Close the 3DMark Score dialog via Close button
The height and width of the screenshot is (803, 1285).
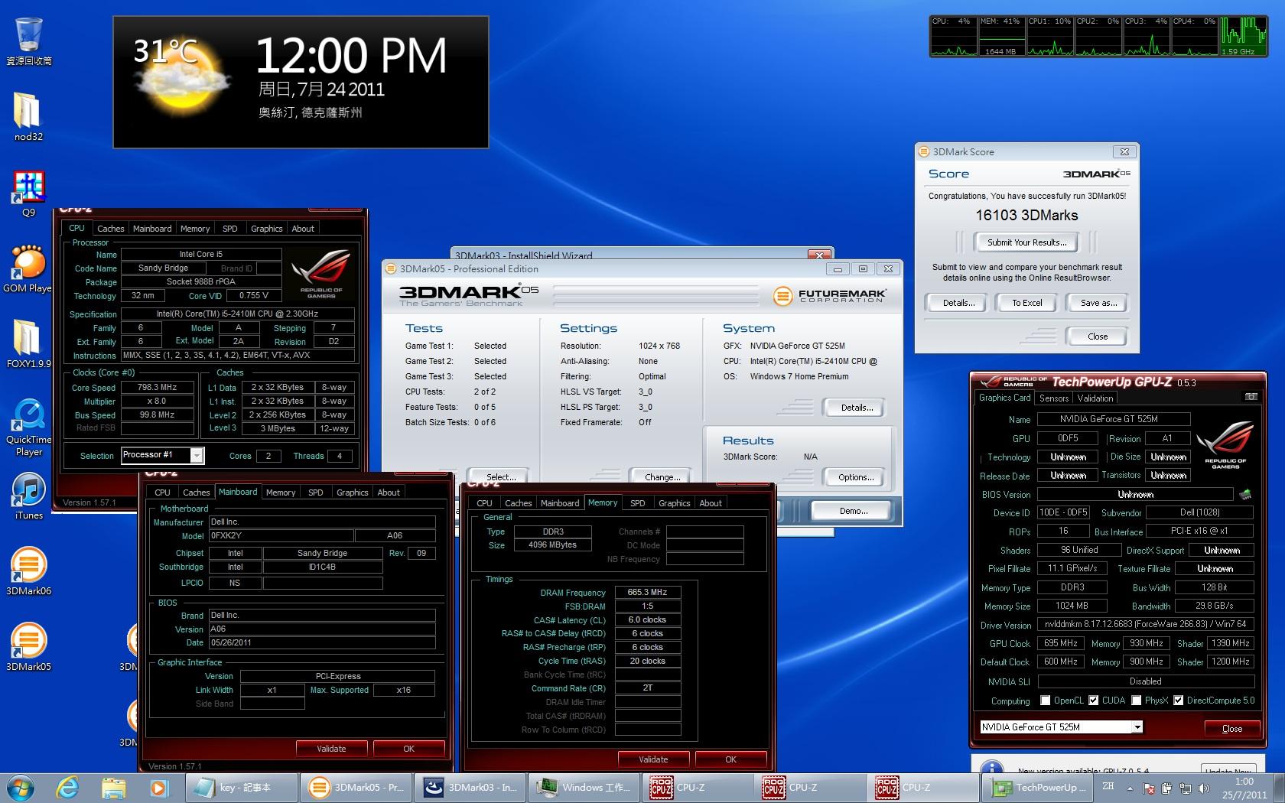pos(1097,336)
